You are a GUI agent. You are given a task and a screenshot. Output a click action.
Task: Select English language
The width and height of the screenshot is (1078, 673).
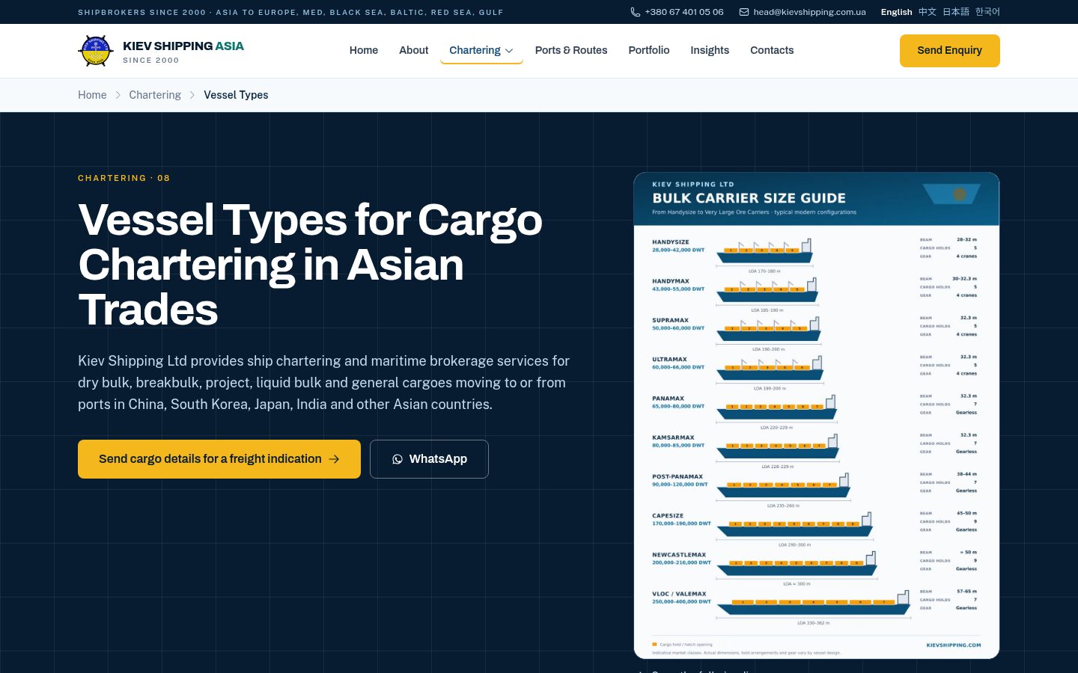coord(896,12)
